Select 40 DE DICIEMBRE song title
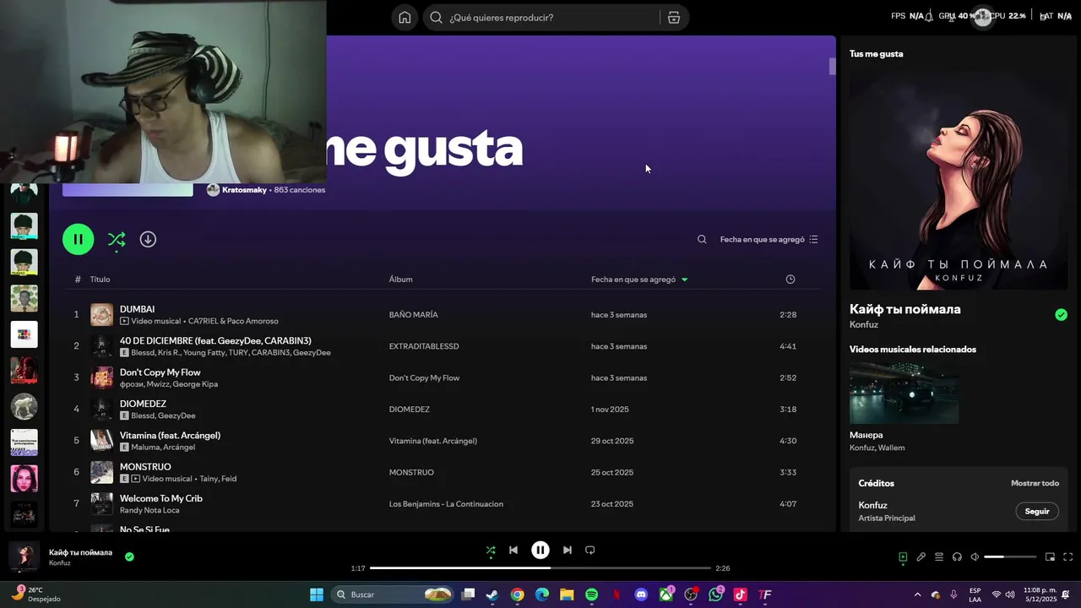 pyautogui.click(x=215, y=340)
